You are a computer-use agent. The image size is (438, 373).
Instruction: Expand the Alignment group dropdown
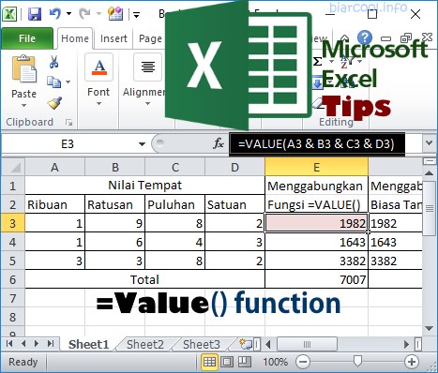(147, 103)
